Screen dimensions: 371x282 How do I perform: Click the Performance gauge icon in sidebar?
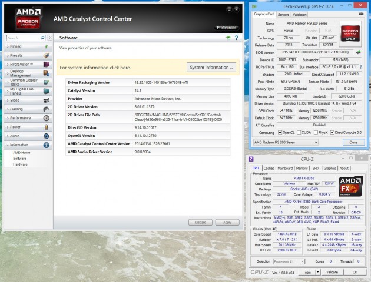(46, 117)
